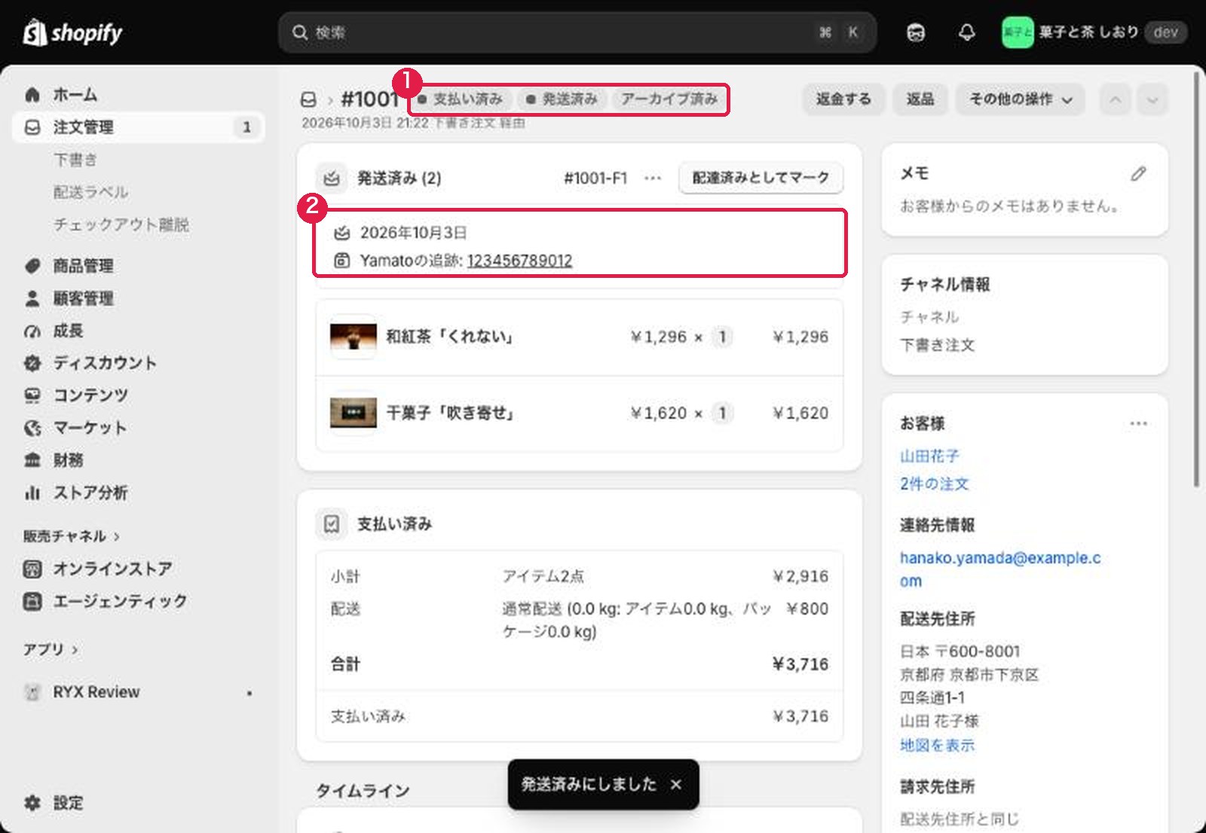
Task: Open the お客様 card more options
Action: (1138, 423)
